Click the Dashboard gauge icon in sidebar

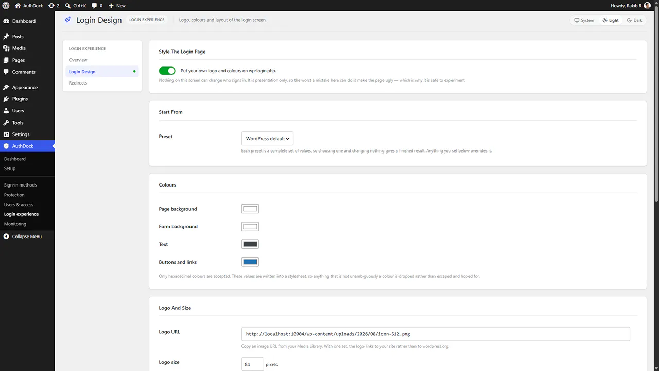[6, 21]
